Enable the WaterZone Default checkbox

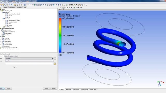[6, 22]
